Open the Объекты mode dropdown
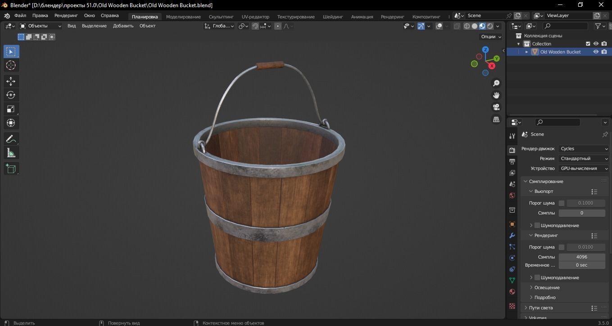 41,26
